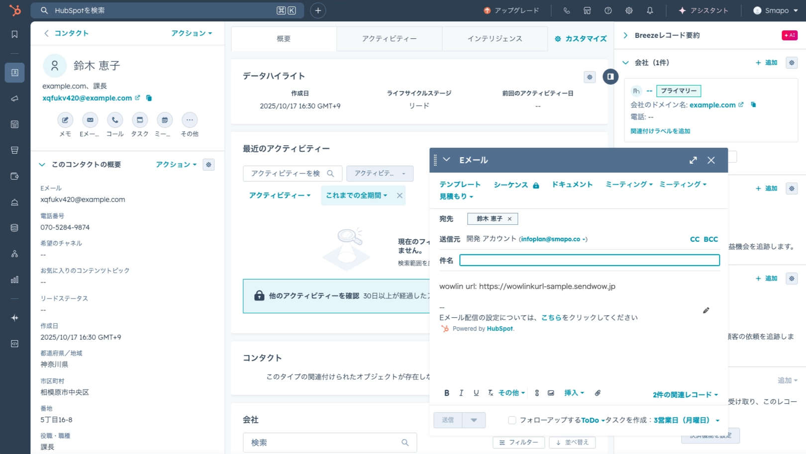Click the アップグレード button

coord(511,10)
